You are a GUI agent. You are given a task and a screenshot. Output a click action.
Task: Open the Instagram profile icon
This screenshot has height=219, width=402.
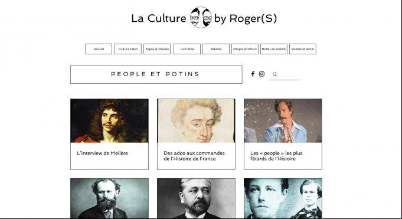[x=262, y=74]
